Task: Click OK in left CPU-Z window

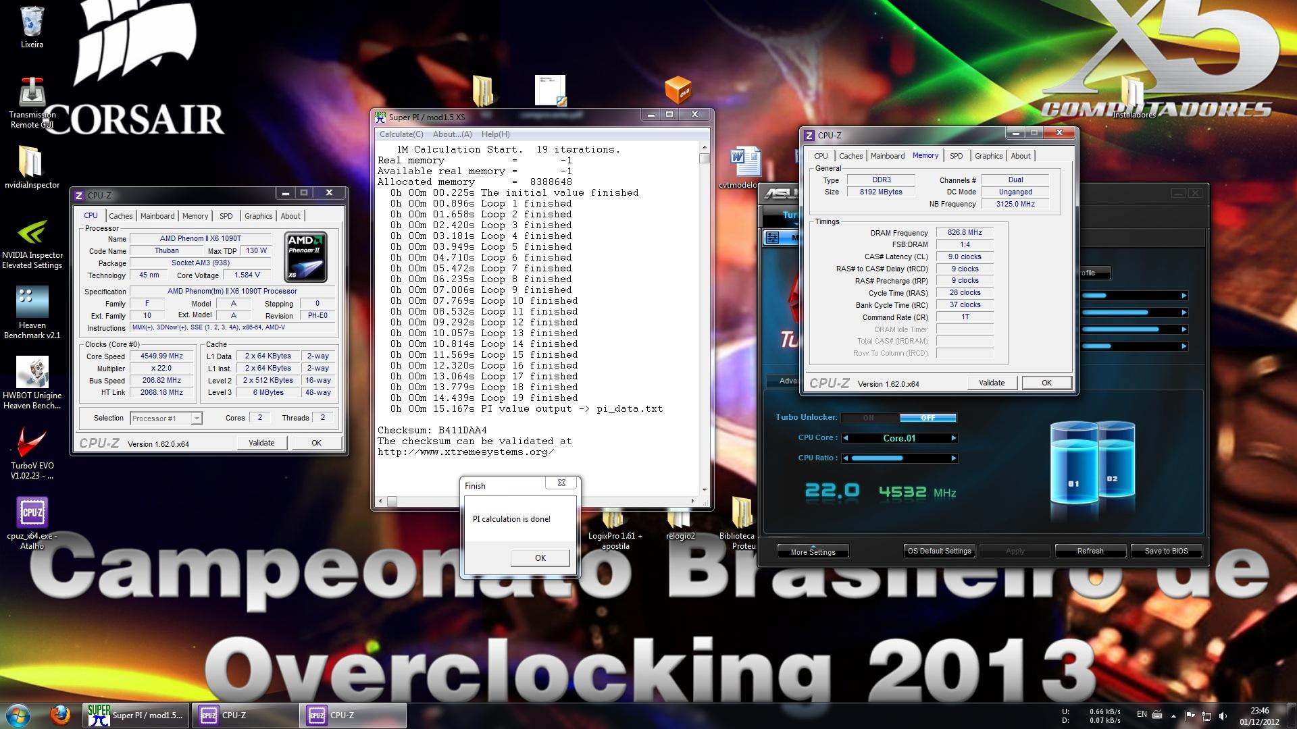Action: pos(316,443)
